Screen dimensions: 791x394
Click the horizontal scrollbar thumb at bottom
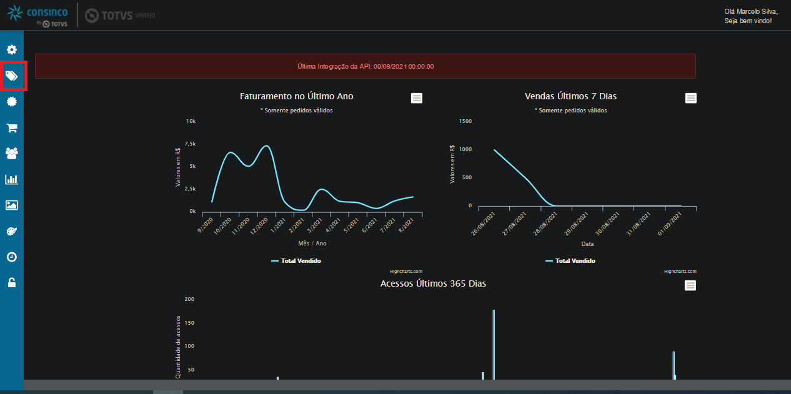point(168,392)
